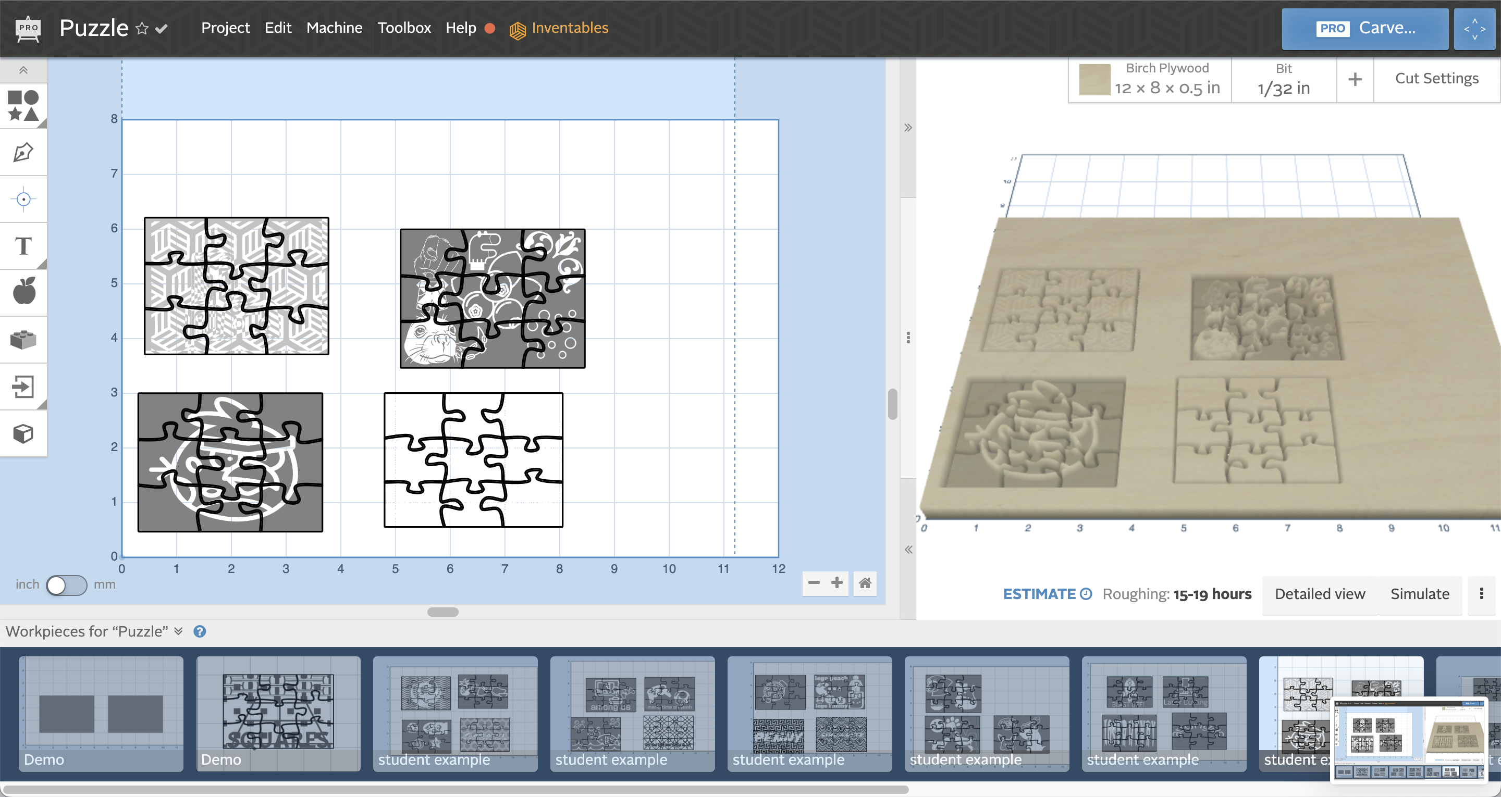Image resolution: width=1501 pixels, height=797 pixels.
Task: Select the drill point crosshair tool
Action: click(23, 199)
